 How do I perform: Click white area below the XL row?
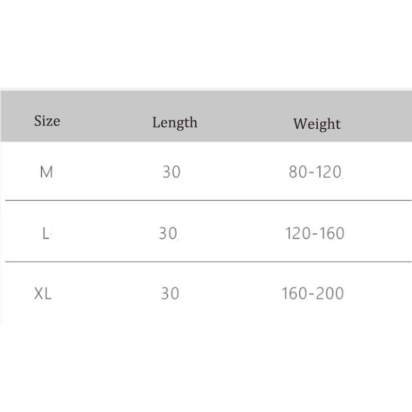pyautogui.click(x=206, y=368)
